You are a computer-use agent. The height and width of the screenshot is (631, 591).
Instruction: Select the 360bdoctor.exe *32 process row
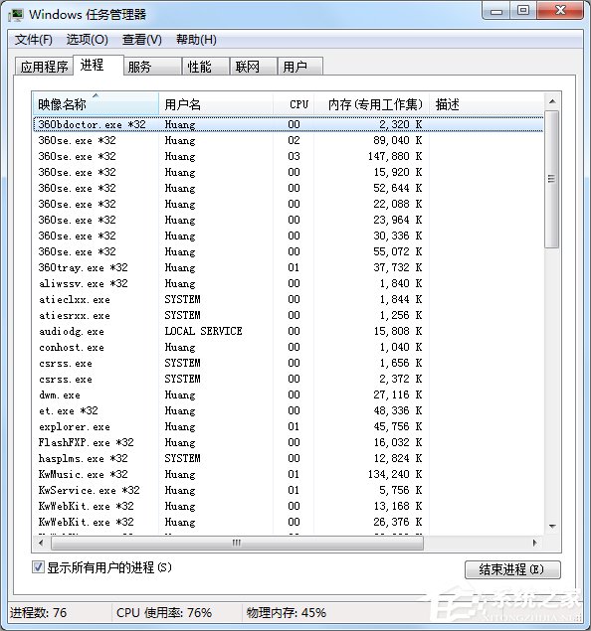coord(289,124)
